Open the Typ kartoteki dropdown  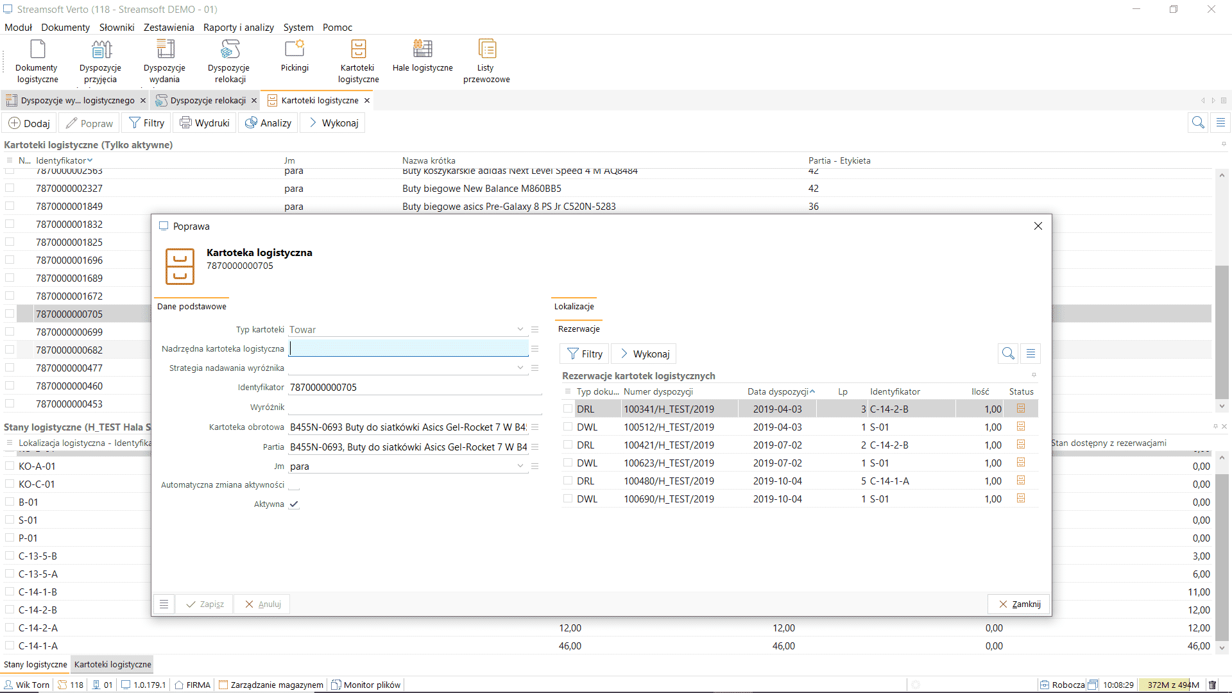coord(520,329)
